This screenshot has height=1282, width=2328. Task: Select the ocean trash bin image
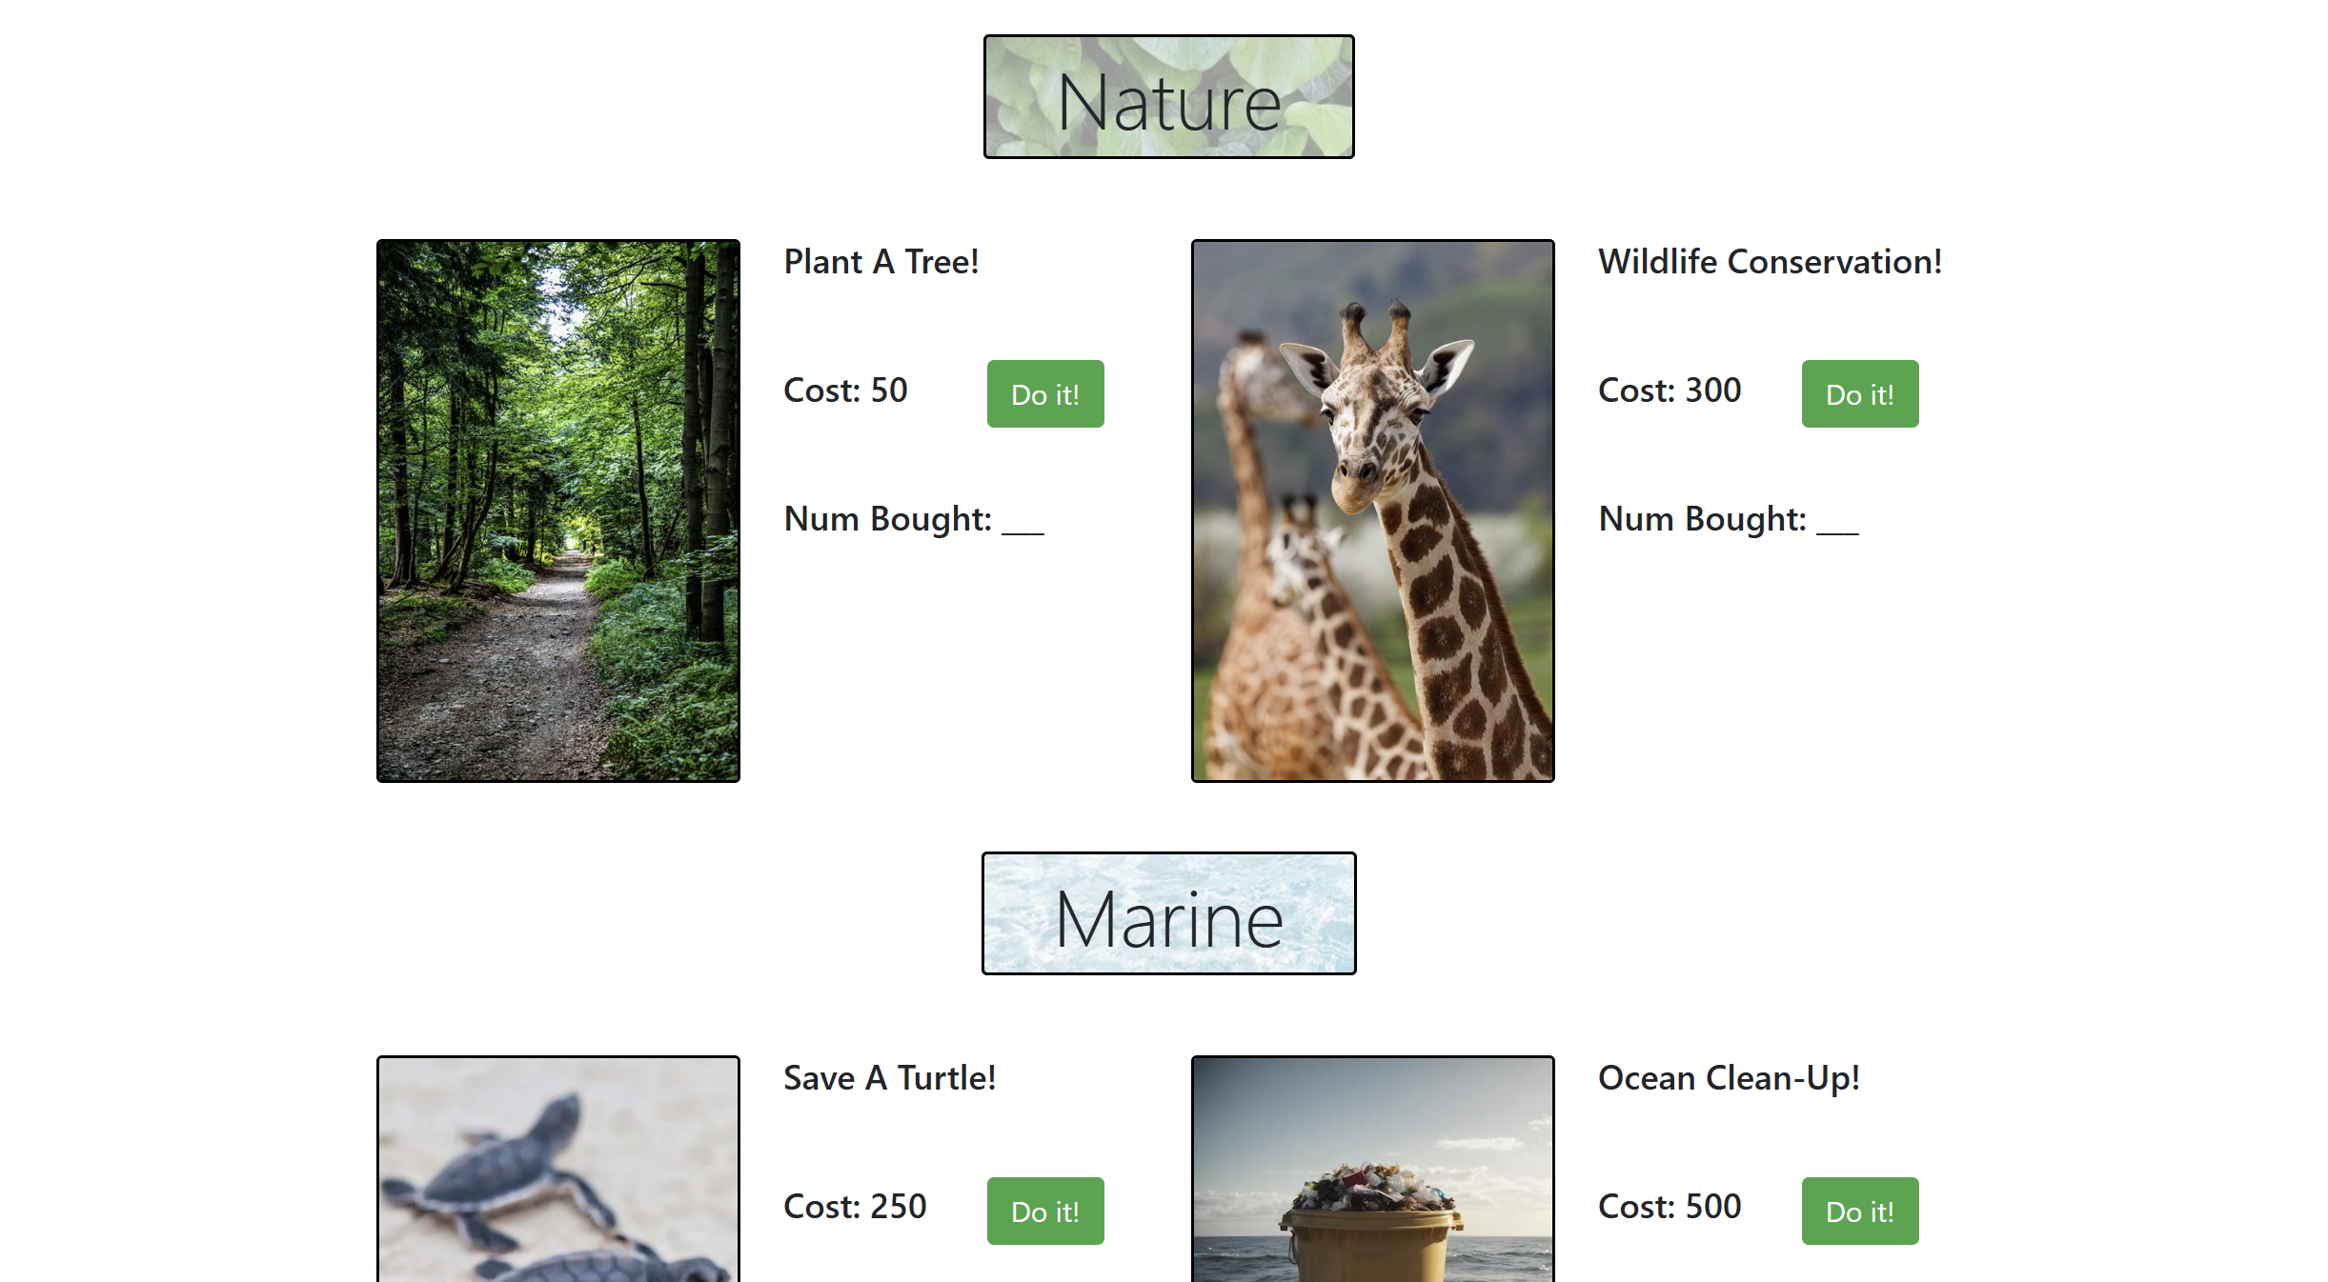pos(1372,1170)
